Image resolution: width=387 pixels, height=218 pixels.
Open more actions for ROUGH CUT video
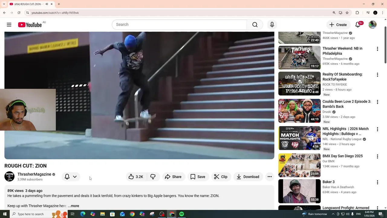point(270,177)
